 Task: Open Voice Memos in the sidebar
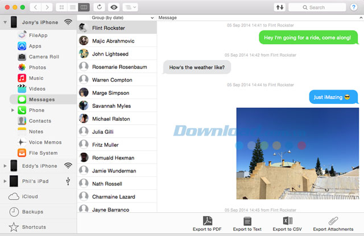tap(45, 142)
